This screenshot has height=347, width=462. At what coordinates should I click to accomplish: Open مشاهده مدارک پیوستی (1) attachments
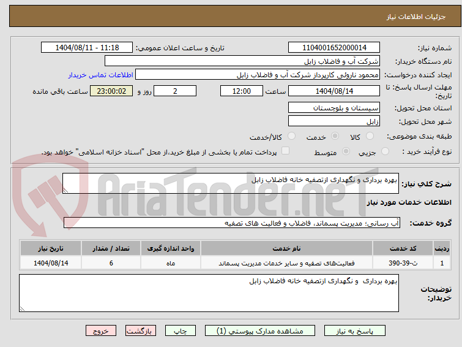click(x=260, y=331)
